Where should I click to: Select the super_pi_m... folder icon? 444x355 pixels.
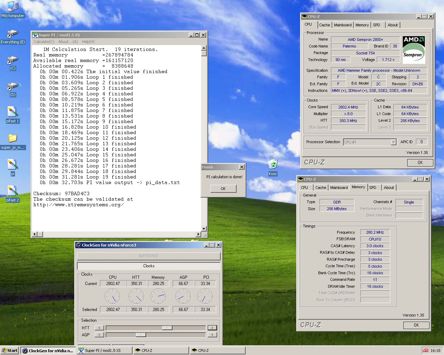[12, 141]
